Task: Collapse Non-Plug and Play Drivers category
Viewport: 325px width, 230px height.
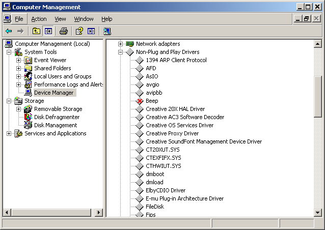Action: (120, 52)
